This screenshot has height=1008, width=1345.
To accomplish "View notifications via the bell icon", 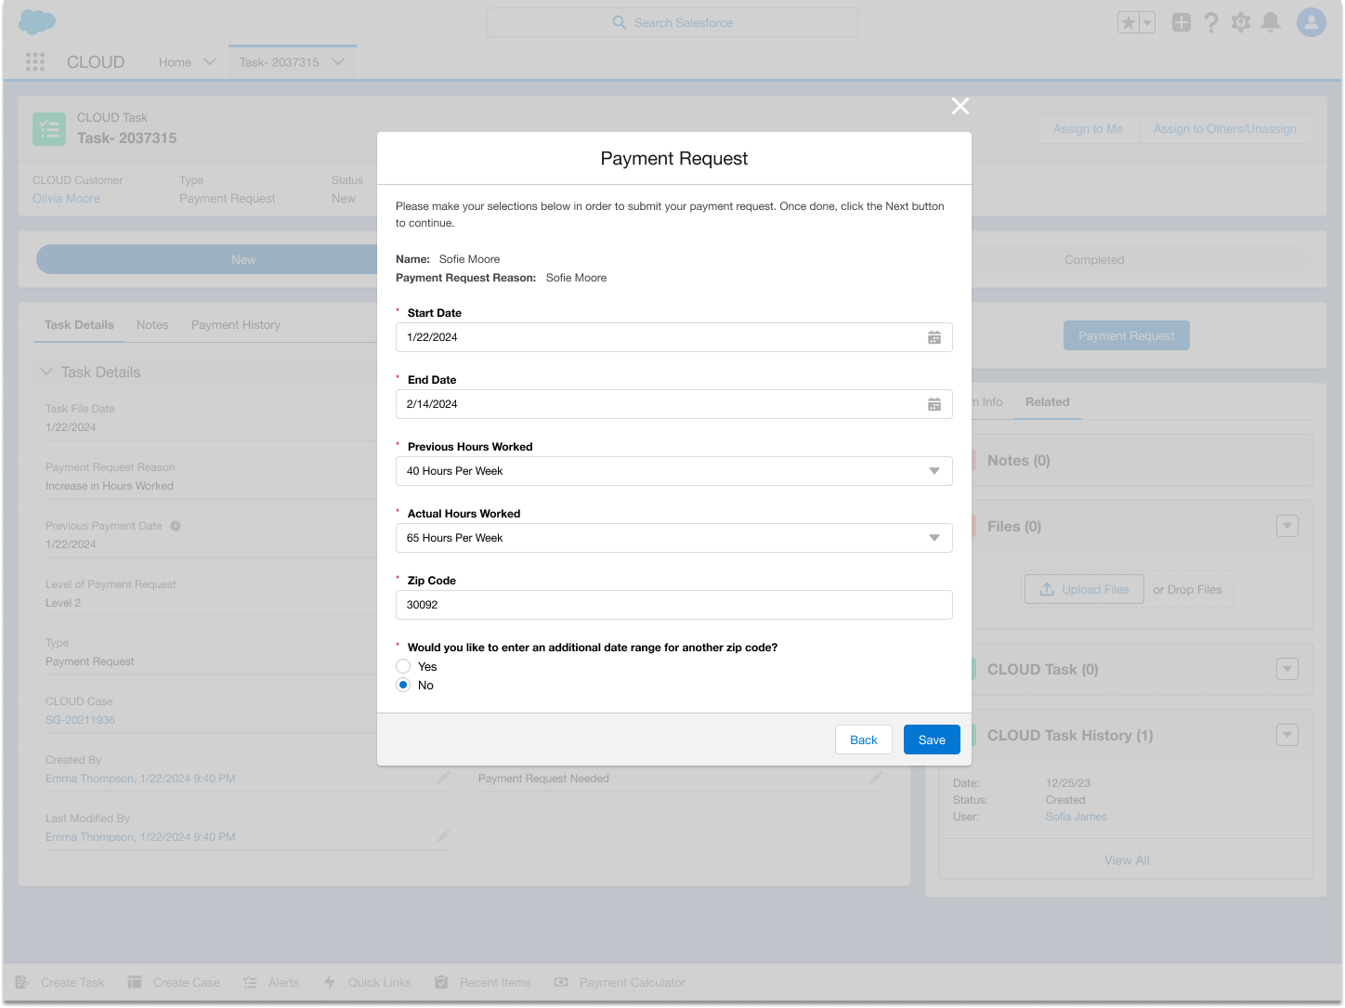I will (x=1271, y=21).
